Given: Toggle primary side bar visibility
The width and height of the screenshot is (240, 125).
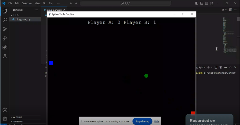Looking at the screenshot, I should [x=197, y=3].
